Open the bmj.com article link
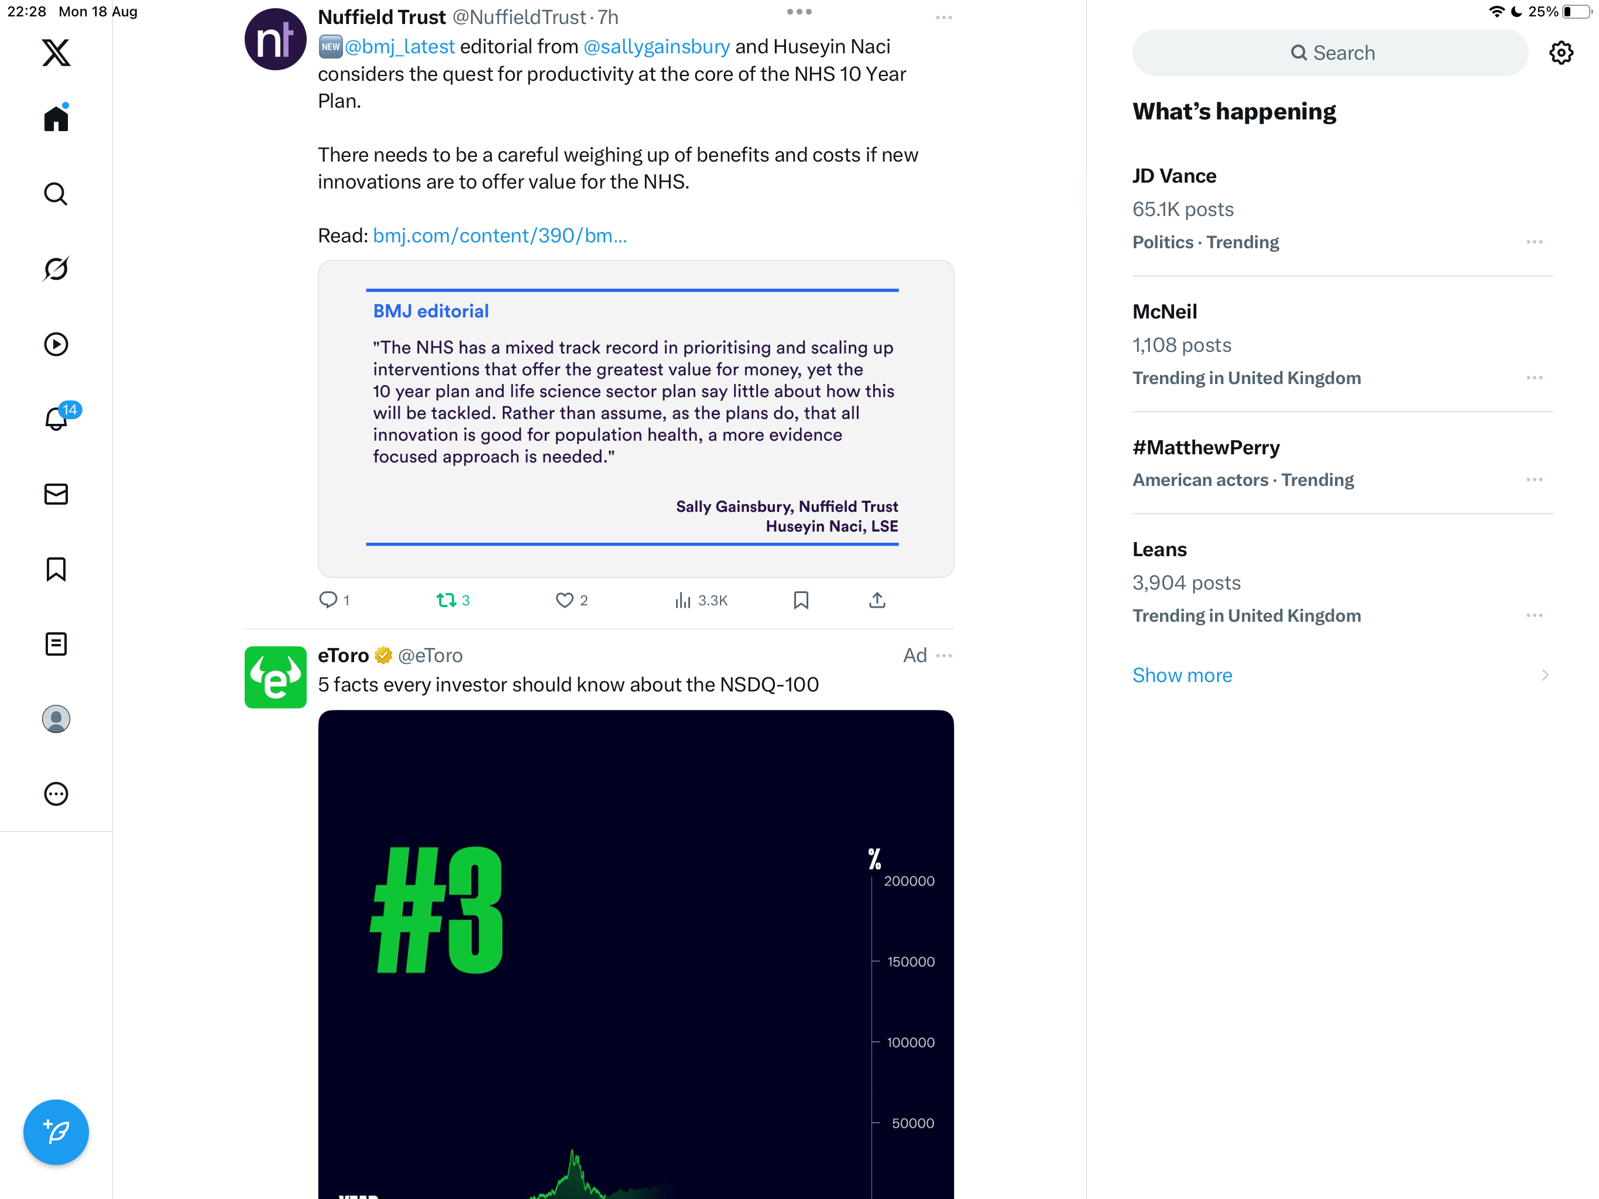Image resolution: width=1599 pixels, height=1199 pixels. tap(499, 236)
